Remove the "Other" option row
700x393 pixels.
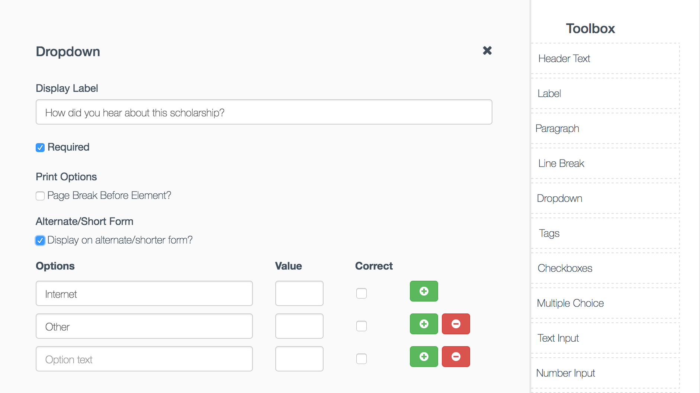(x=456, y=324)
